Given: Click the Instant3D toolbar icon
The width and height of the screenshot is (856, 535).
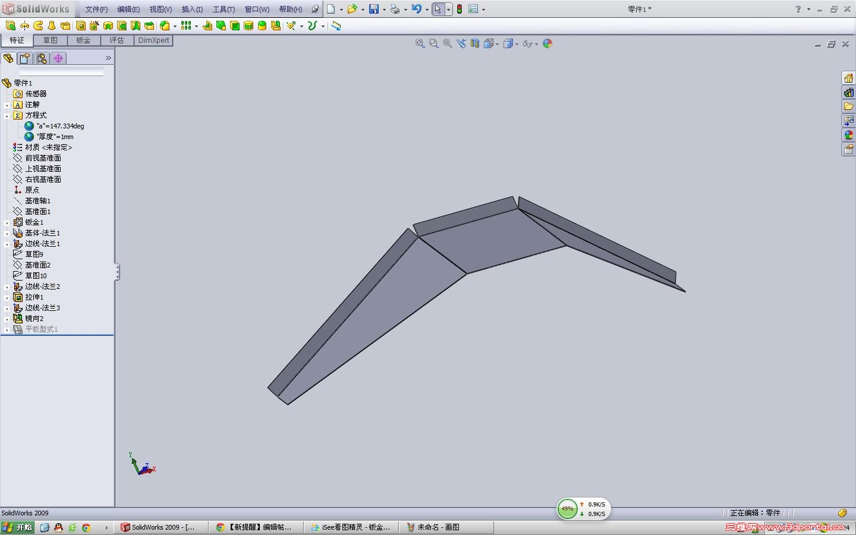Looking at the screenshot, I should 336,26.
